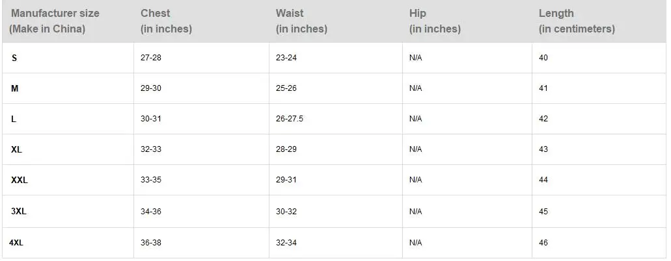Click the Manufacturer size column header

[x=55, y=21]
